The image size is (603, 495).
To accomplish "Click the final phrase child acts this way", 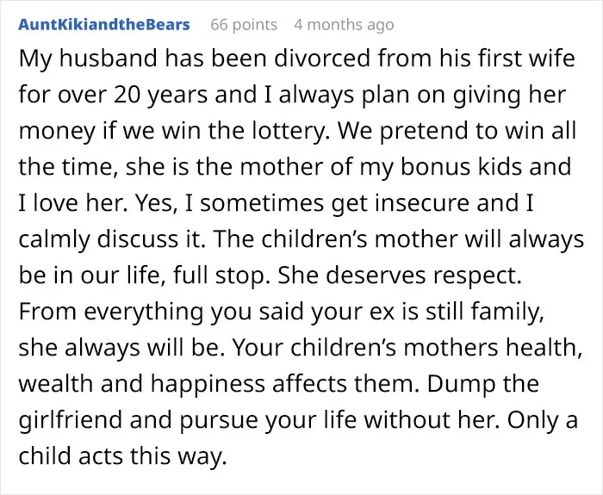I will (x=122, y=455).
